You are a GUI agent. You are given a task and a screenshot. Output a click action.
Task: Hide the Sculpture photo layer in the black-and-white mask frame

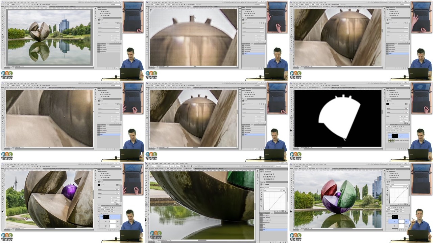click(x=387, y=140)
